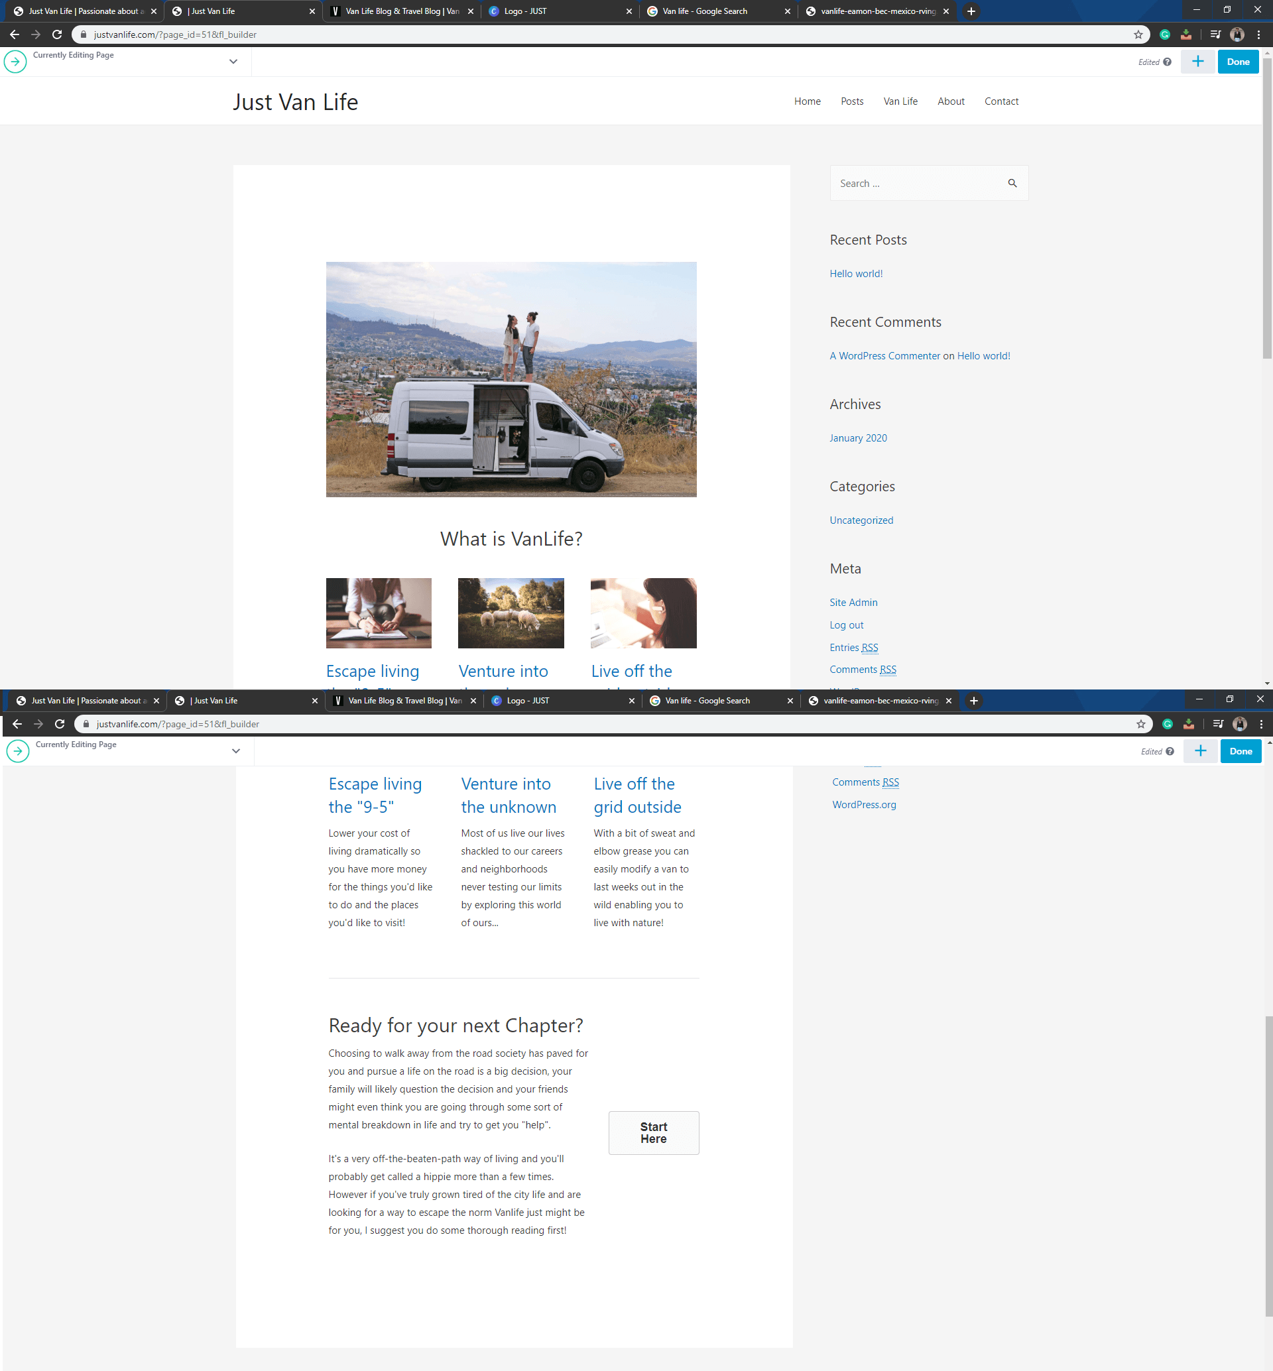
Task: Click the Just Van Life site title
Action: [295, 102]
